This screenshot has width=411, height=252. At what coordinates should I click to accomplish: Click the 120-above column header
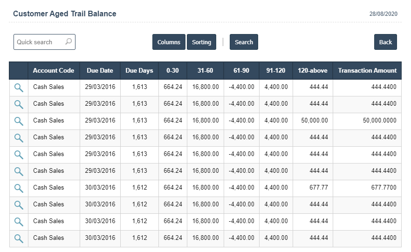point(313,71)
